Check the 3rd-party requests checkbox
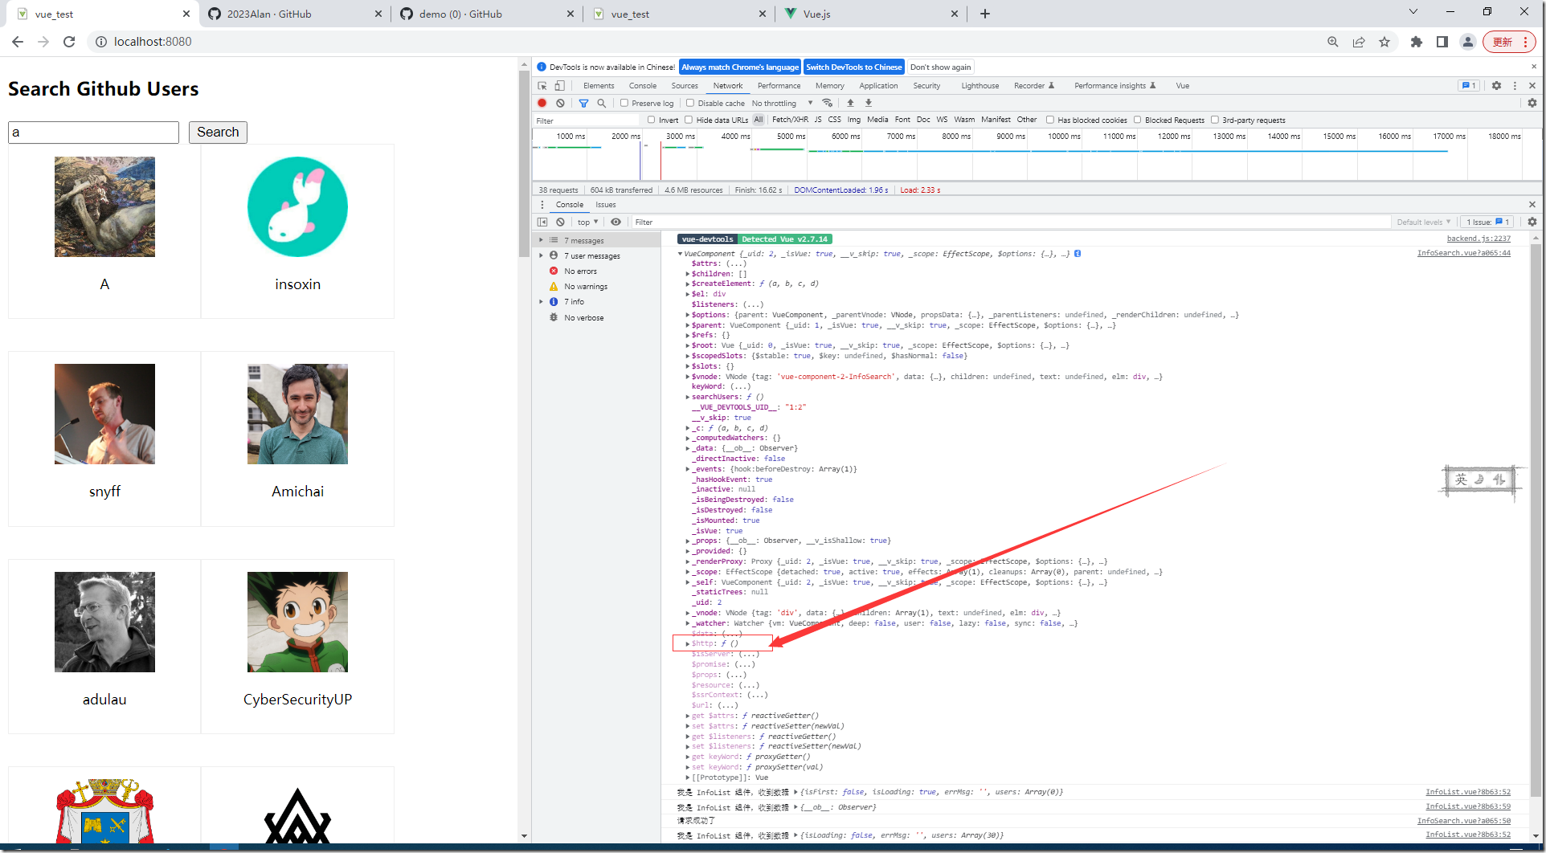 pos(1215,120)
